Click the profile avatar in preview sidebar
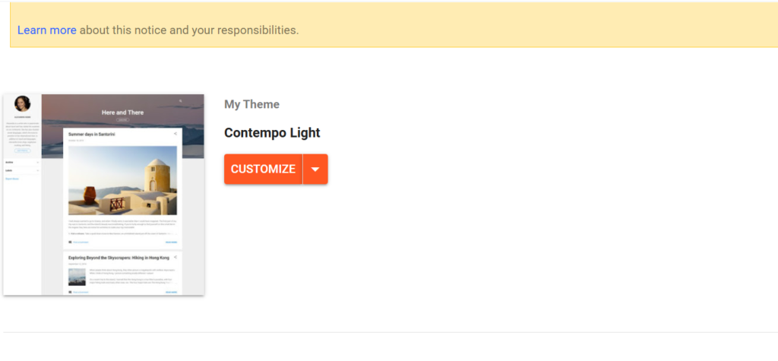The height and width of the screenshot is (361, 778). [x=22, y=103]
